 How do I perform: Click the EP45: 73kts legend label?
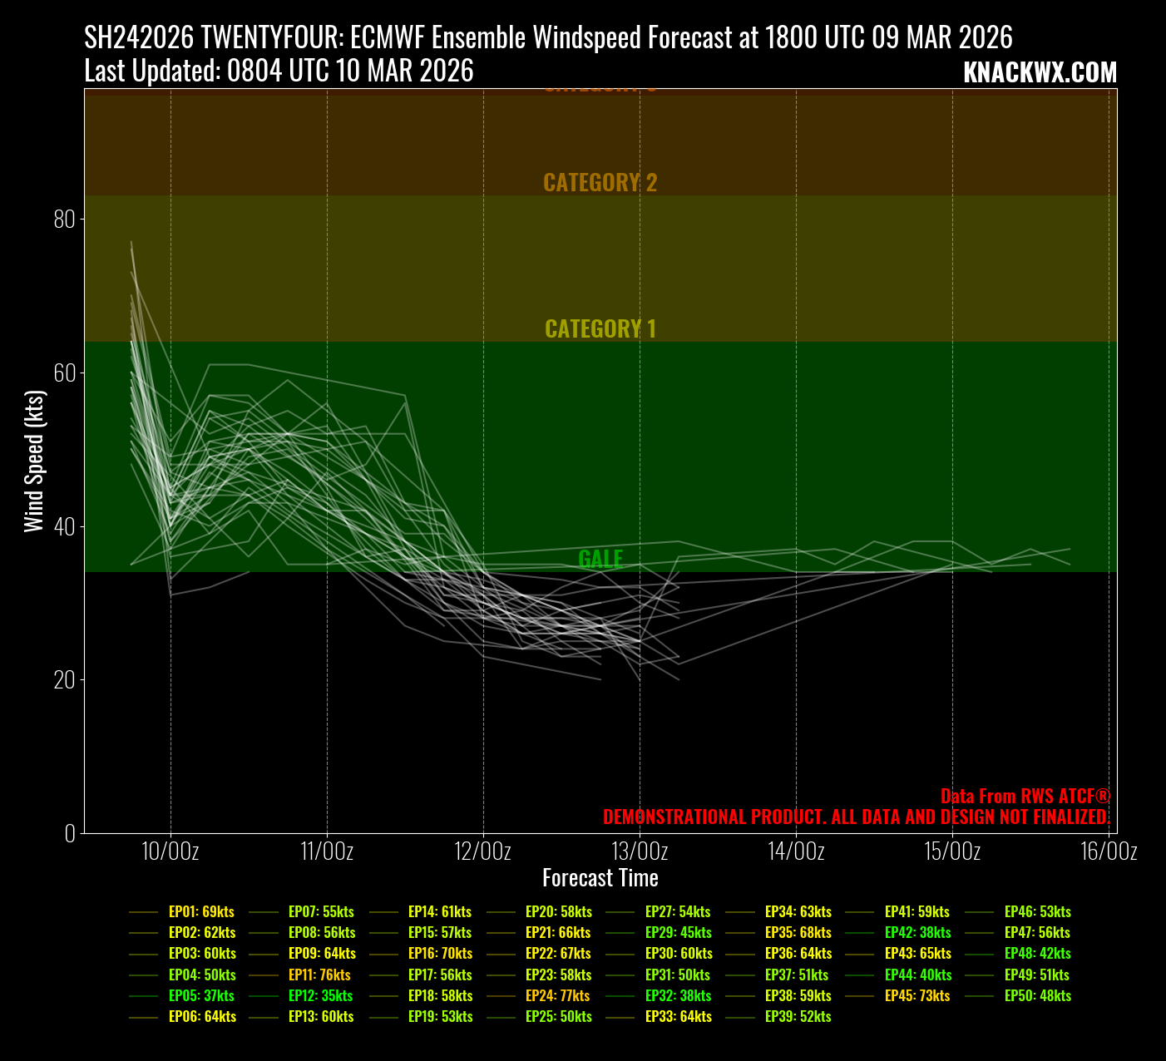[x=916, y=995]
